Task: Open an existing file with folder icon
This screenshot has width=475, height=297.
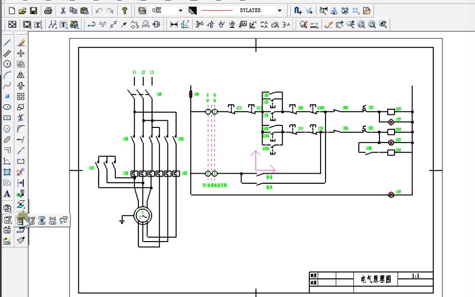Action: [x=23, y=11]
